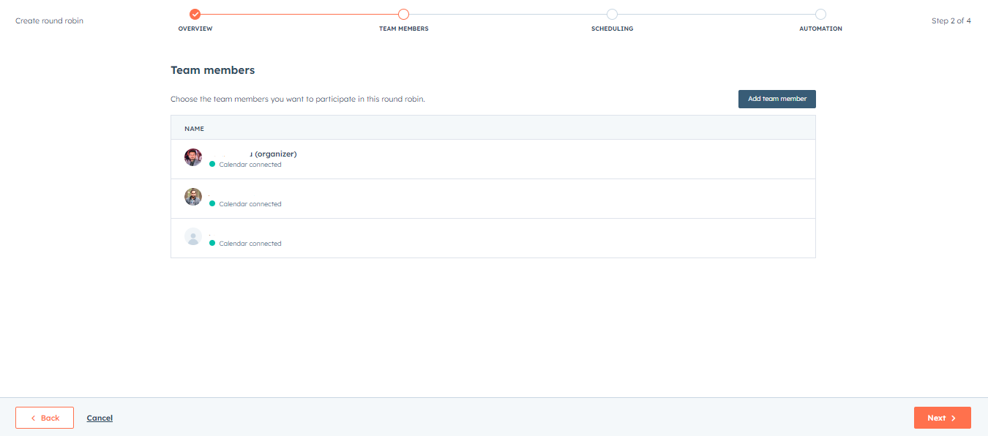Viewport: 988px width, 436px height.
Task: Click the completed Overview checkmark icon
Action: (x=194, y=13)
